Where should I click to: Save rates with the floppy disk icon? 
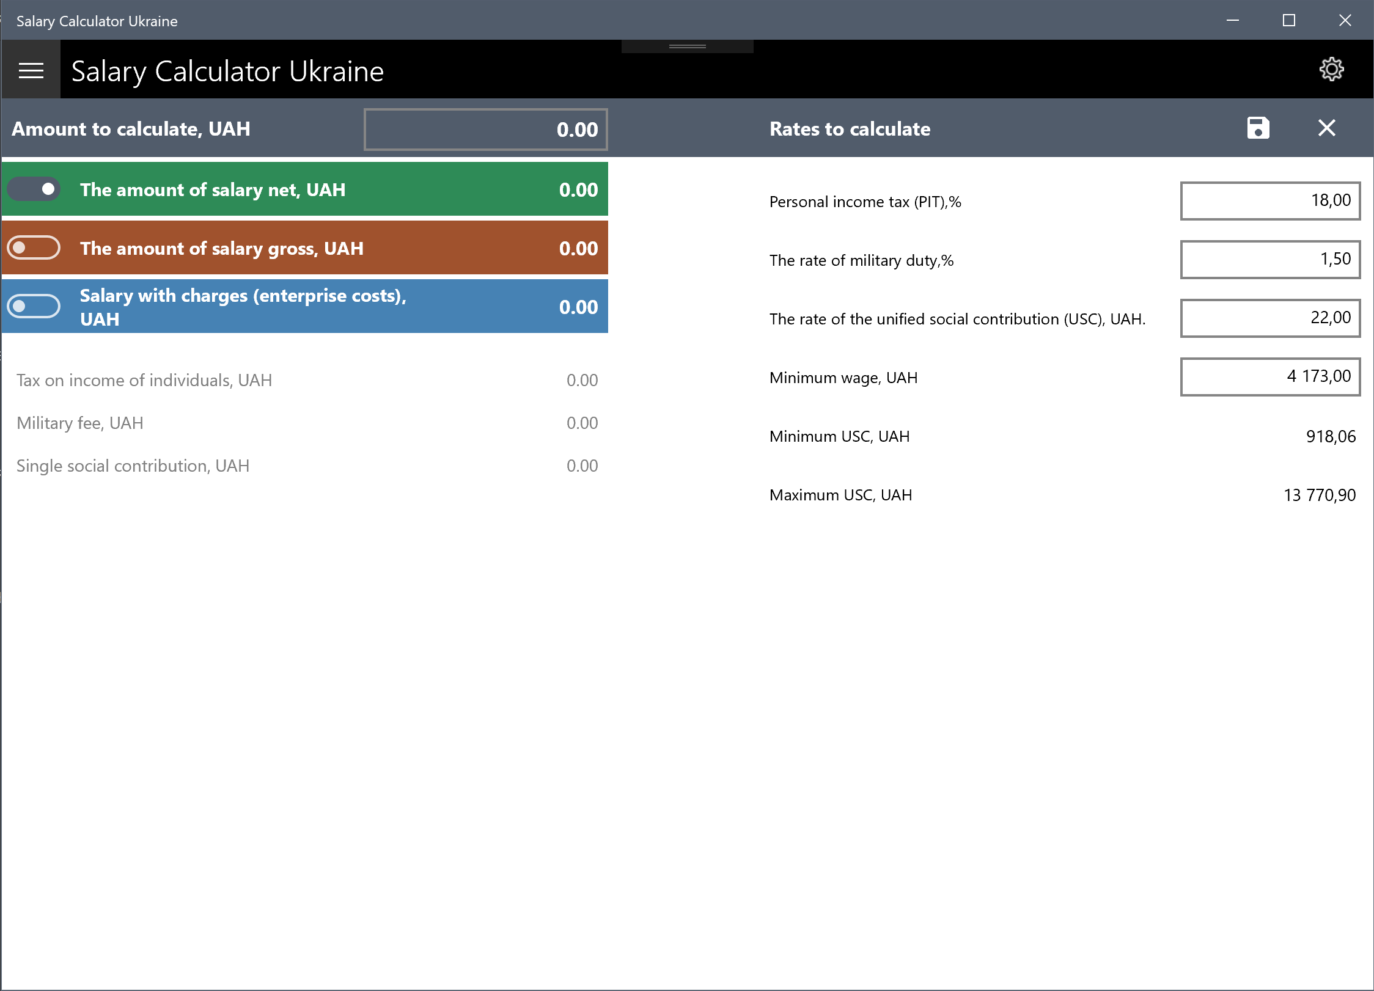point(1258,128)
